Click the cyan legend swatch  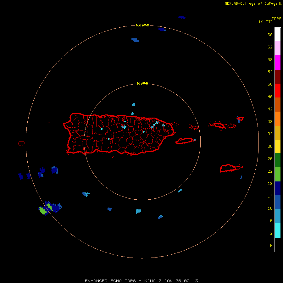click(x=278, y=230)
